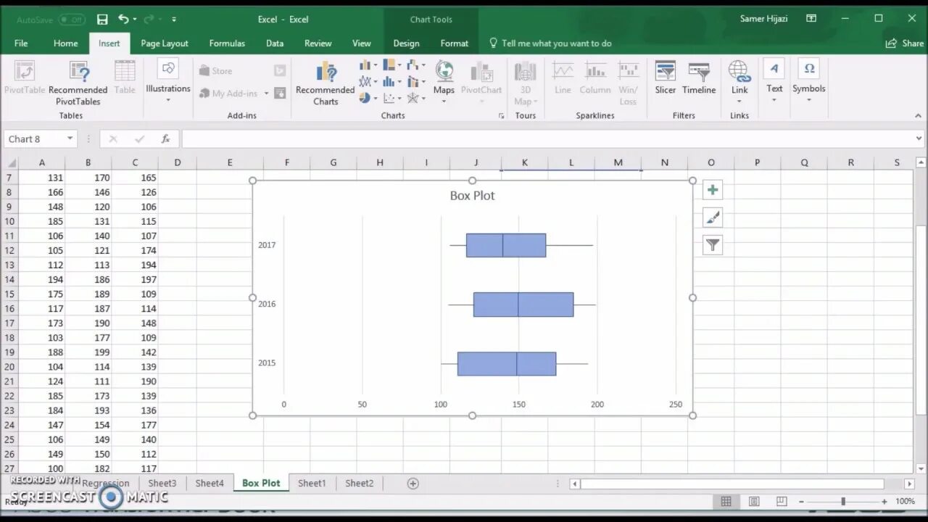Image resolution: width=928 pixels, height=522 pixels.
Task: Switch to Page Break Preview
Action: click(x=782, y=501)
